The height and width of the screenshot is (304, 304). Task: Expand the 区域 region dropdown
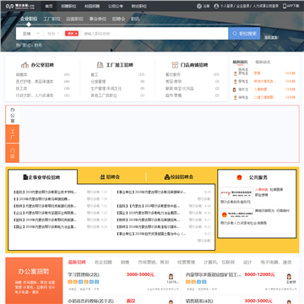[x=30, y=34]
